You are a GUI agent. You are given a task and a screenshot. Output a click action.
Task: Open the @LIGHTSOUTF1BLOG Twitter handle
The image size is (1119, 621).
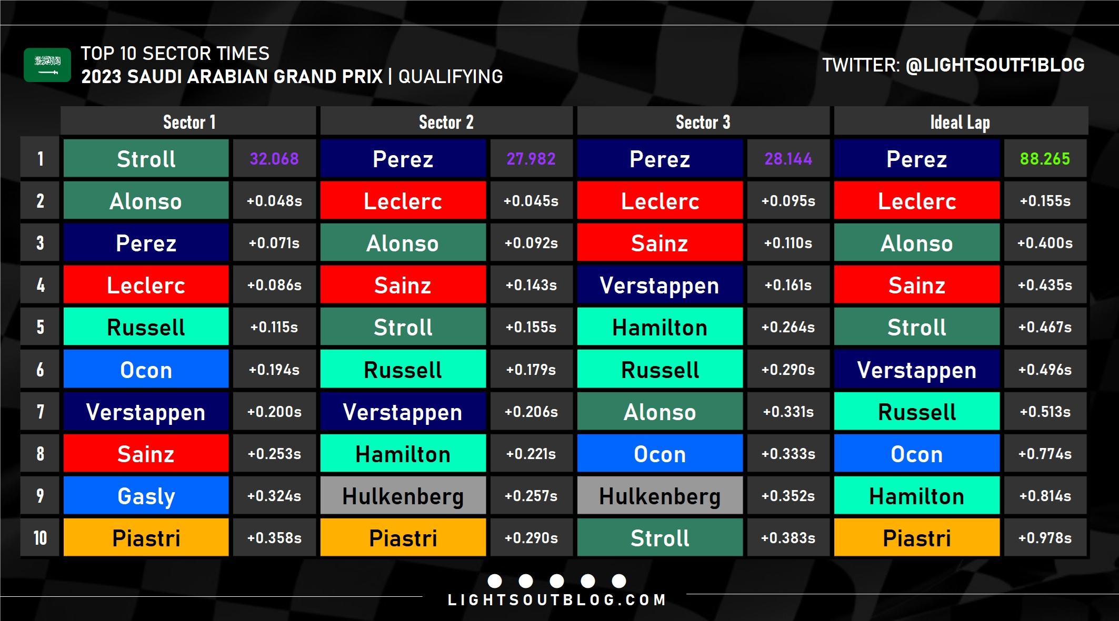[x=995, y=65]
